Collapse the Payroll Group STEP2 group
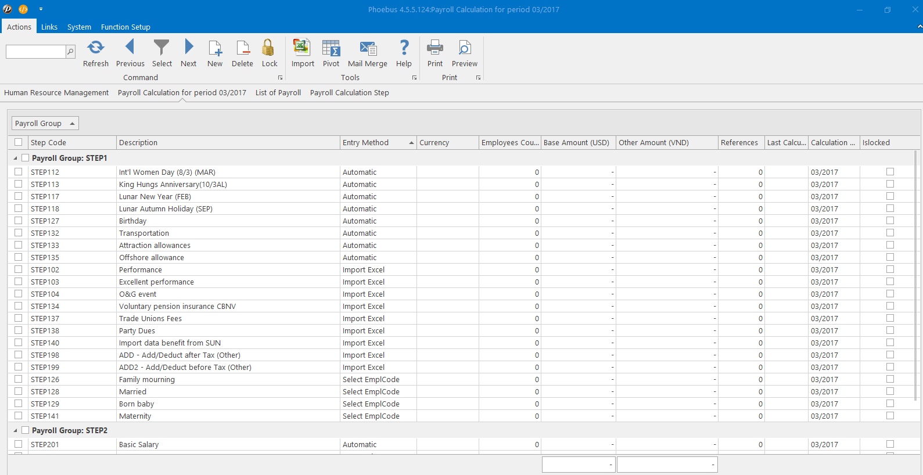This screenshot has height=475, width=923. pos(16,430)
